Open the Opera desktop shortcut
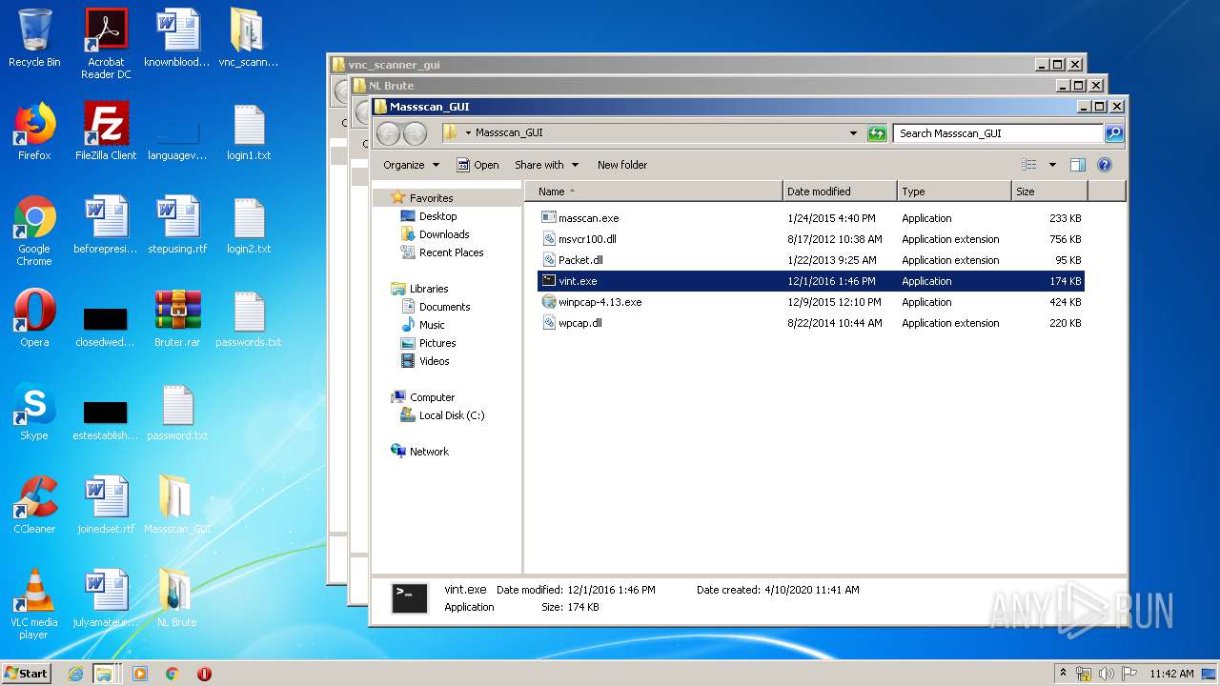Image resolution: width=1220 pixels, height=686 pixels. pyautogui.click(x=34, y=318)
